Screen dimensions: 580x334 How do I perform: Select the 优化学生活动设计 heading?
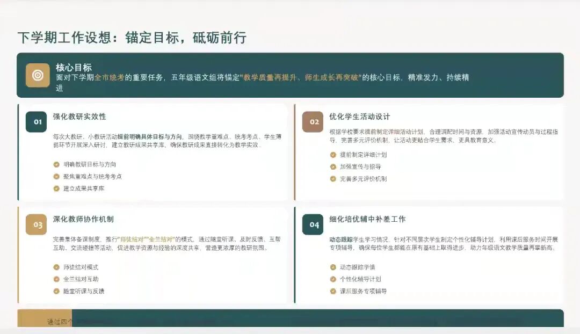point(359,117)
